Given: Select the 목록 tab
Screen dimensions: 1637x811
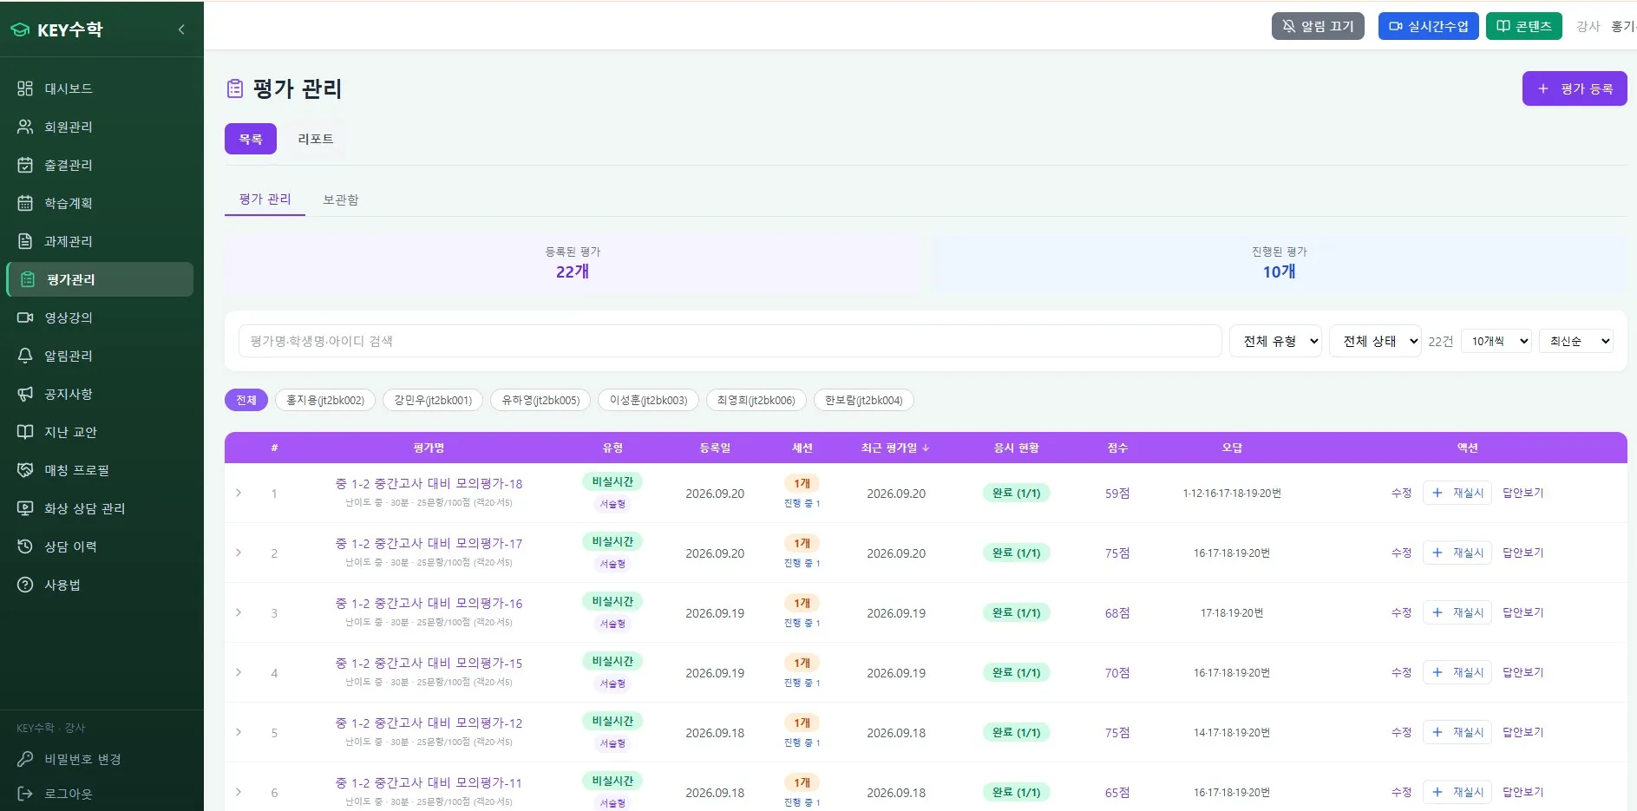Looking at the screenshot, I should tap(251, 139).
